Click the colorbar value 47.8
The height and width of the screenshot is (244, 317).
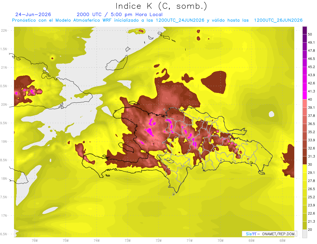point(311,51)
